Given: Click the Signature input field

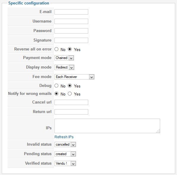Looking at the screenshot, I should coord(71,40).
